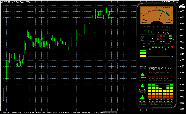Select the dark green B3 bar meter square

tap(164, 36)
